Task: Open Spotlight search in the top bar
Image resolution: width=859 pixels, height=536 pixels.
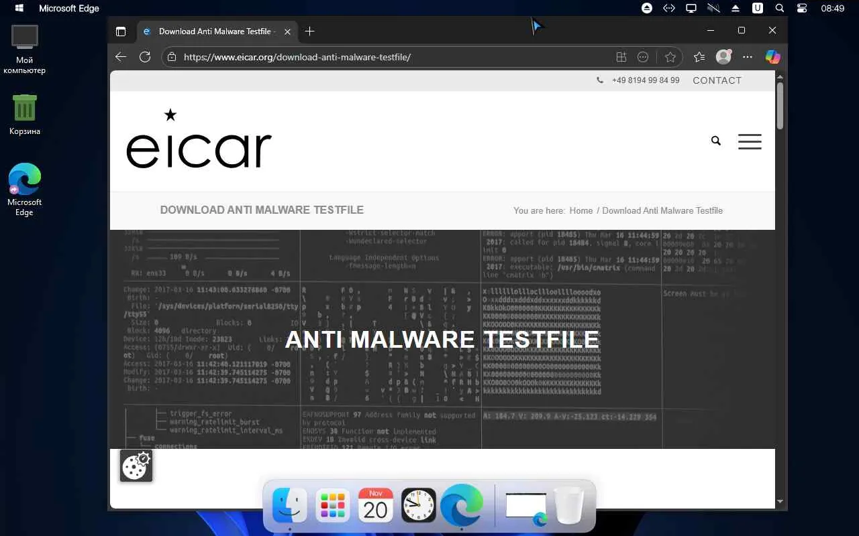Action: (780, 8)
